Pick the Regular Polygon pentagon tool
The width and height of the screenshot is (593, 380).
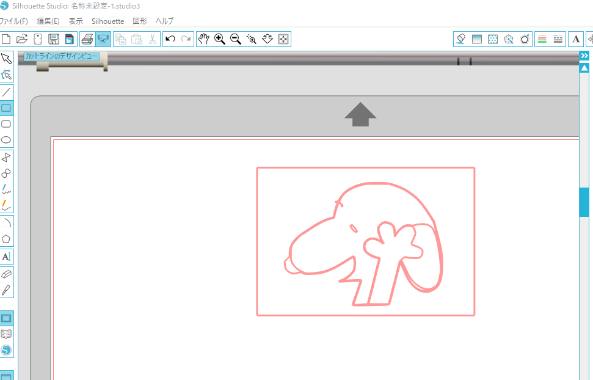tap(7, 238)
